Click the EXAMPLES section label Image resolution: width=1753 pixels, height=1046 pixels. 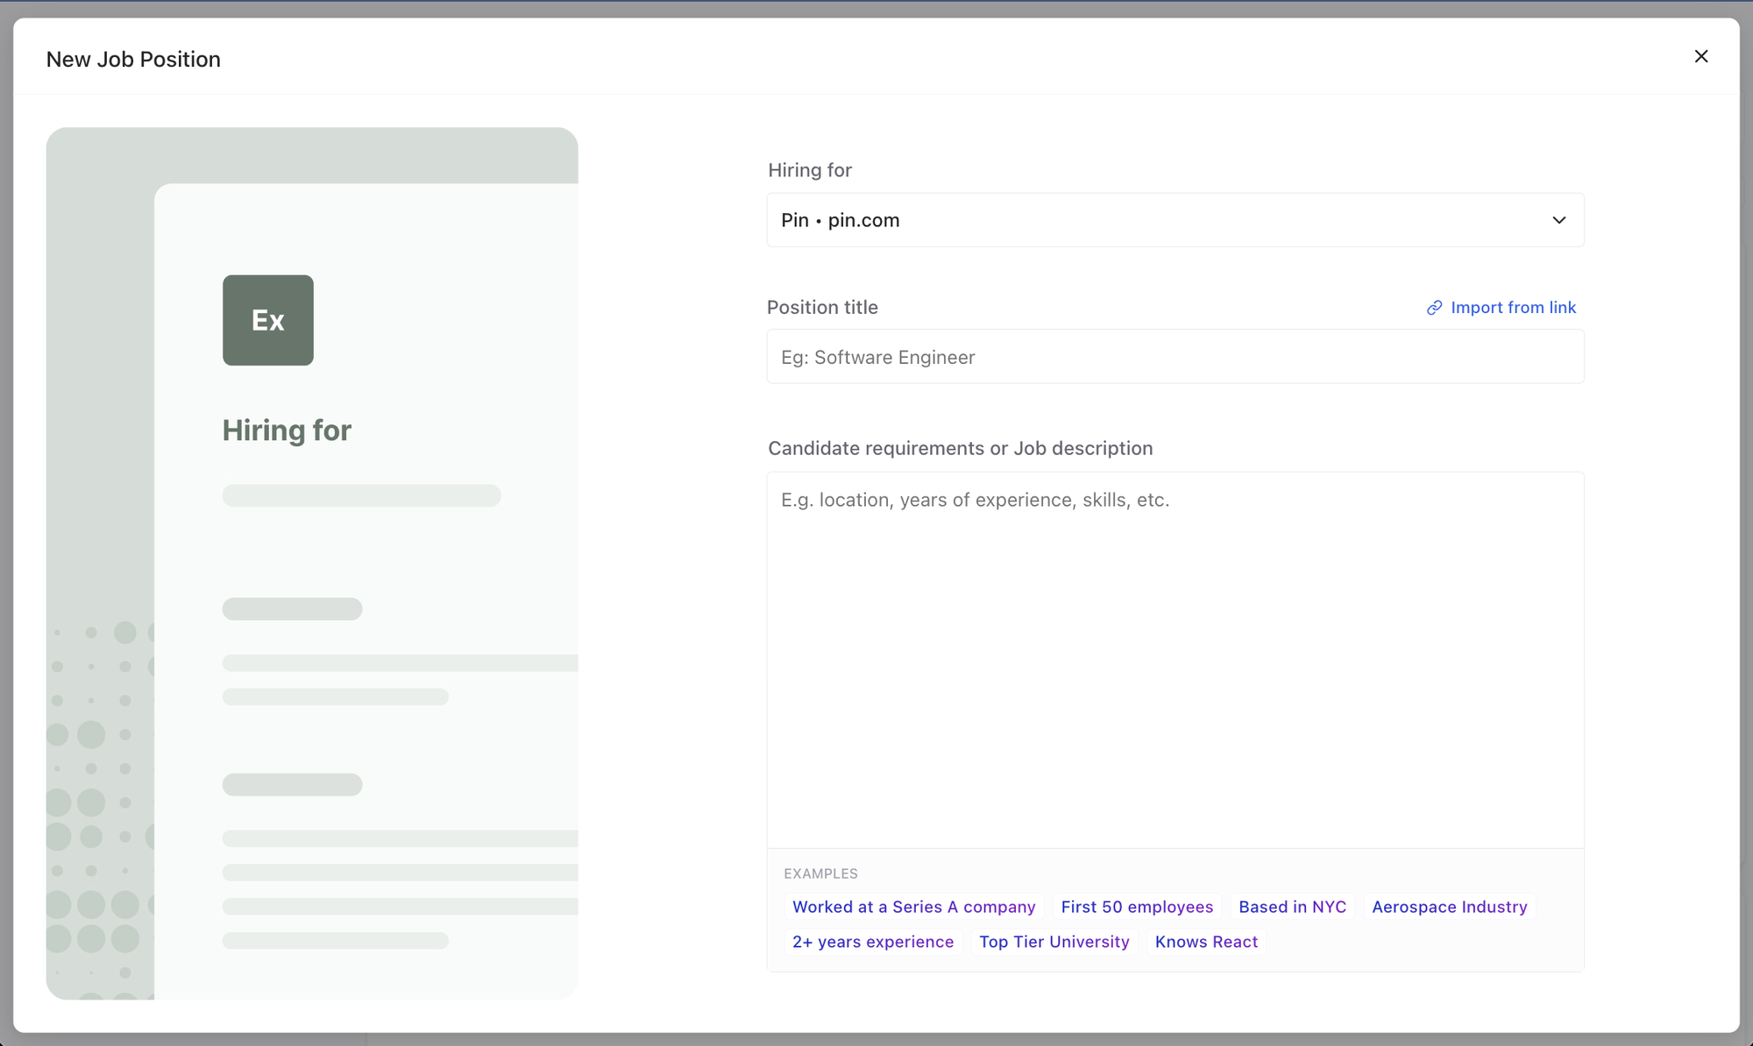pos(820,873)
